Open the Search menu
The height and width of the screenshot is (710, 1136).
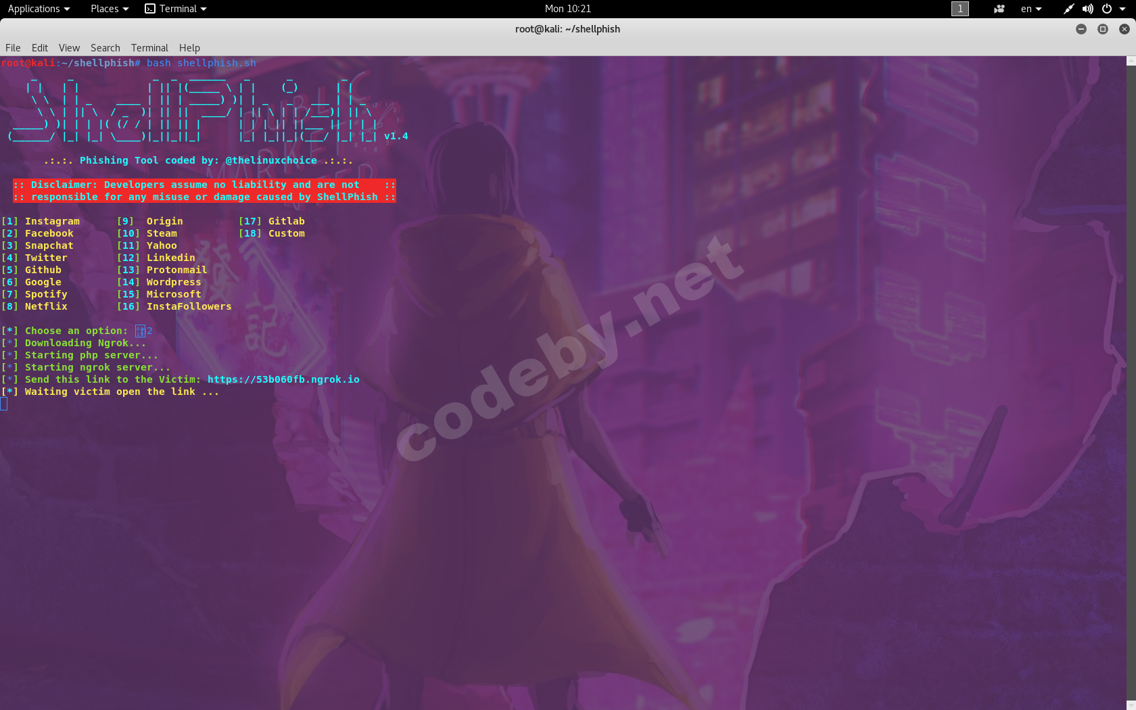[105, 48]
